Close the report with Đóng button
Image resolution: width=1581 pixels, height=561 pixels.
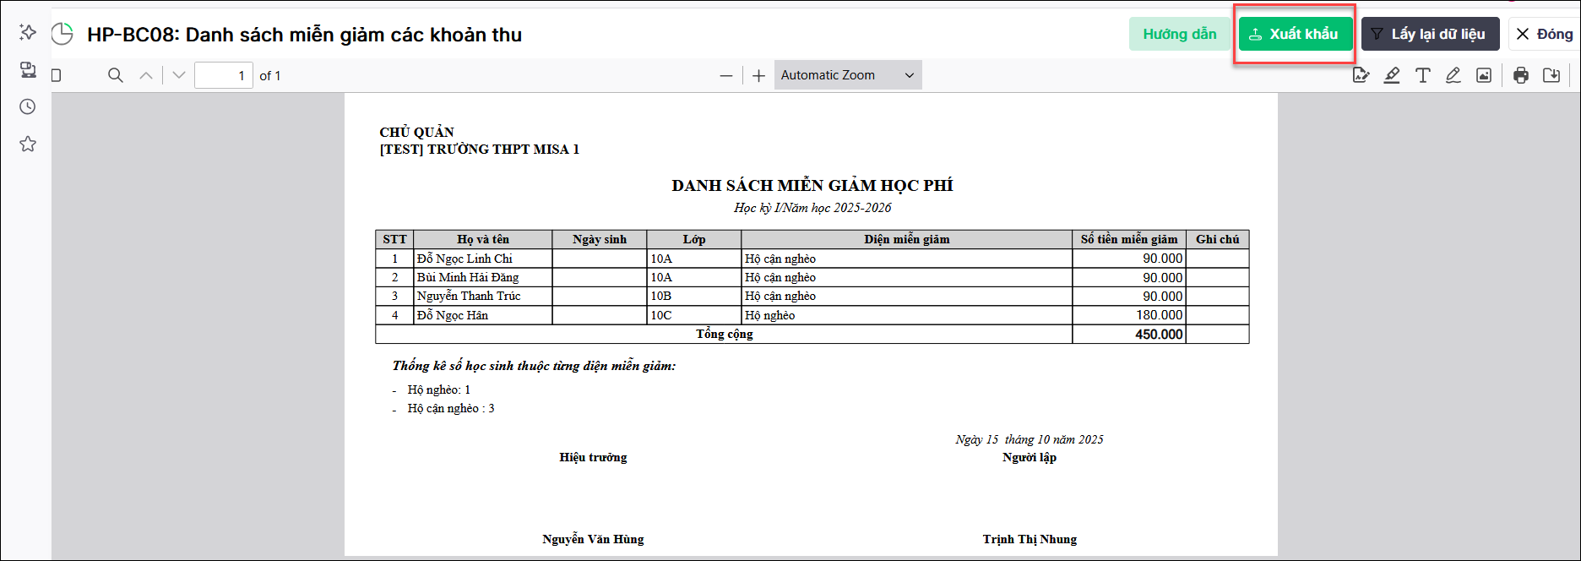[x=1544, y=34]
